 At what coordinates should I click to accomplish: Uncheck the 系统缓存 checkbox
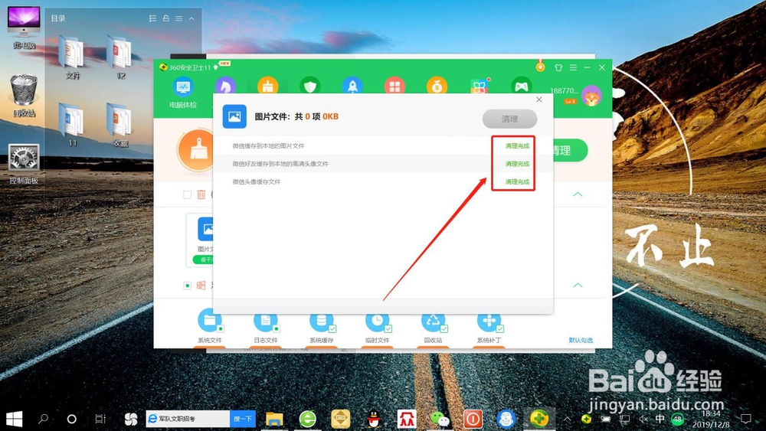[332, 329]
